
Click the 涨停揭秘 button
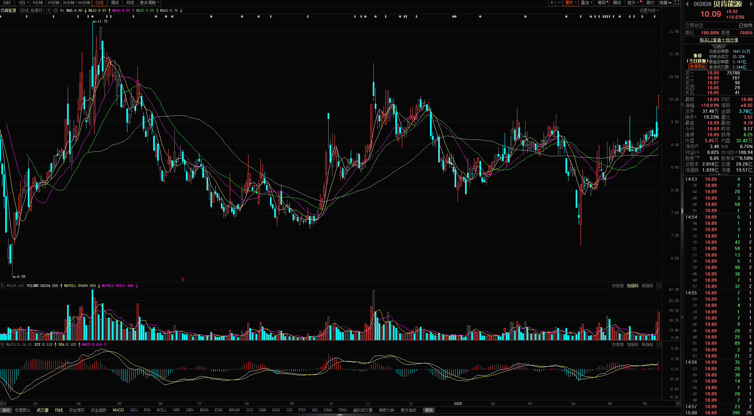tap(697, 66)
